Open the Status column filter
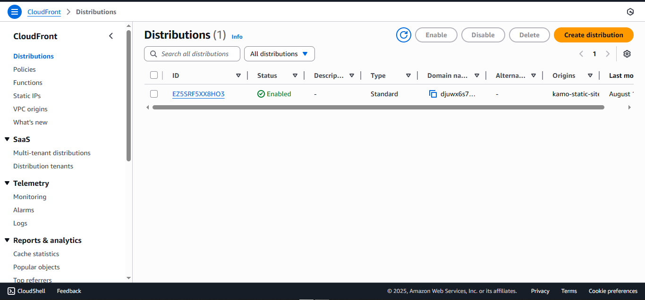 tap(295, 75)
